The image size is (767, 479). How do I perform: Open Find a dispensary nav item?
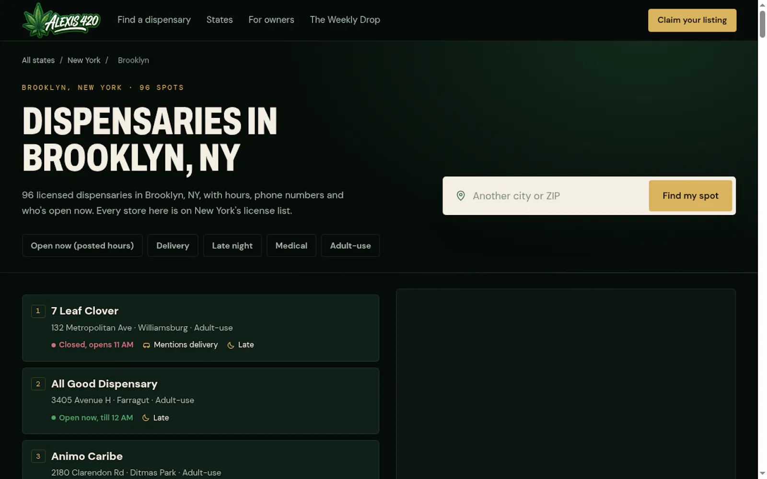click(x=154, y=20)
